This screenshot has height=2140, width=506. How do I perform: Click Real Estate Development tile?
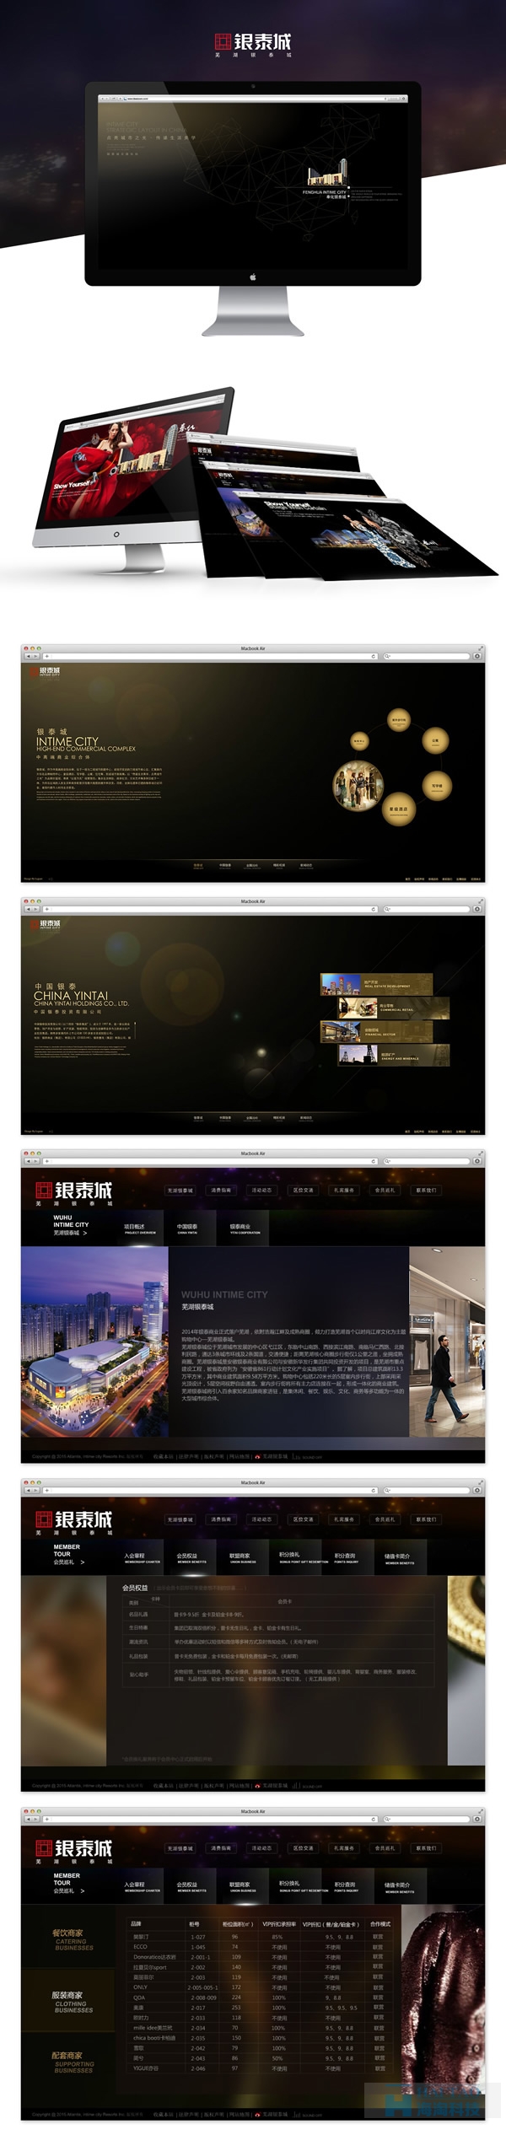[x=376, y=984]
